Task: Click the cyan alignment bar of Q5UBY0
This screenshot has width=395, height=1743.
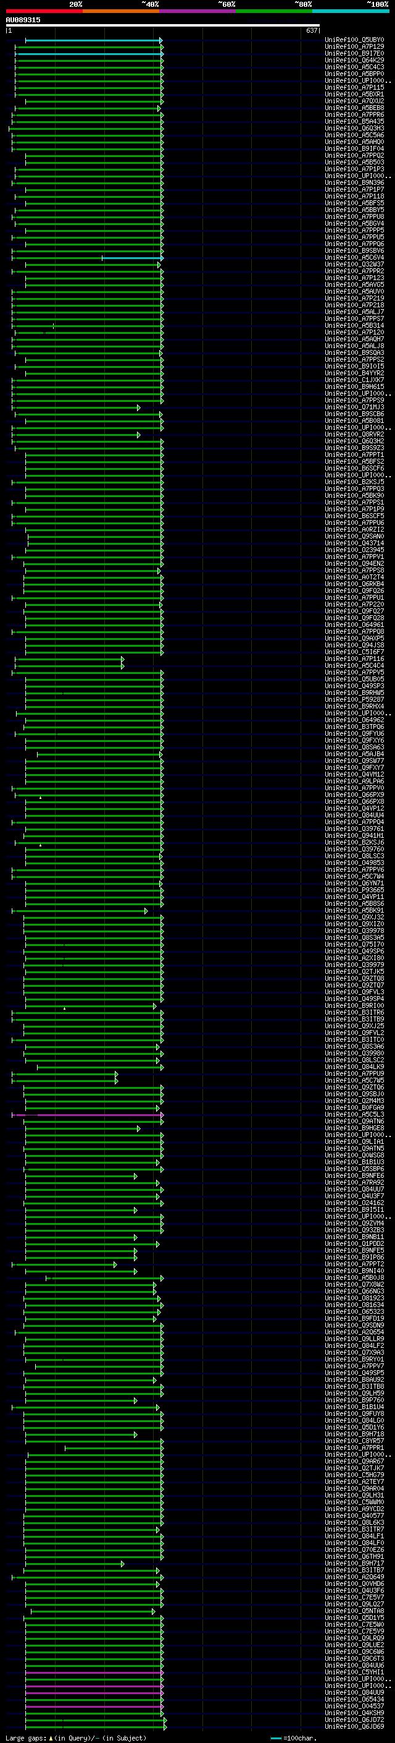Action: click(94, 41)
